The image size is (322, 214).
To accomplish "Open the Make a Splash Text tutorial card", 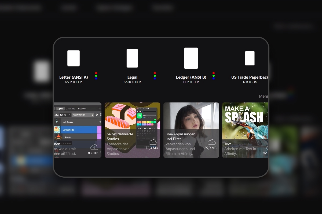I will pos(245,130).
